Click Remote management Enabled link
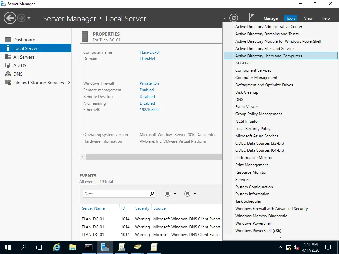339x254 pixels. (x=147, y=90)
